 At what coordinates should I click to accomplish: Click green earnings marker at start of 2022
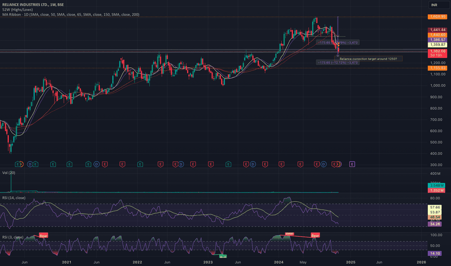pyautogui.click(x=140, y=164)
